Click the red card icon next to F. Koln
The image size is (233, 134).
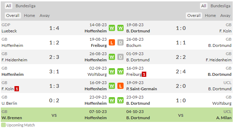pos(17,89)
